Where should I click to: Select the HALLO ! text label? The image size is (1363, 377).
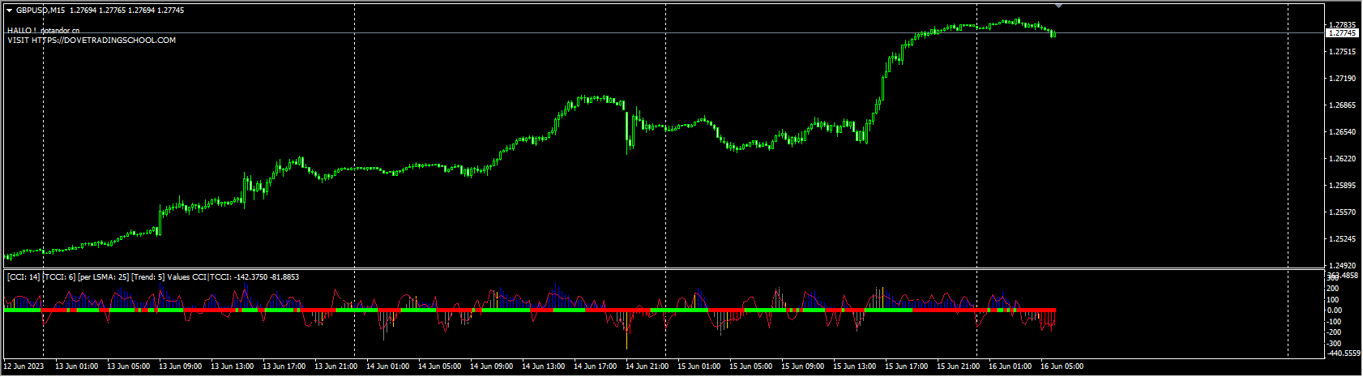click(x=22, y=30)
